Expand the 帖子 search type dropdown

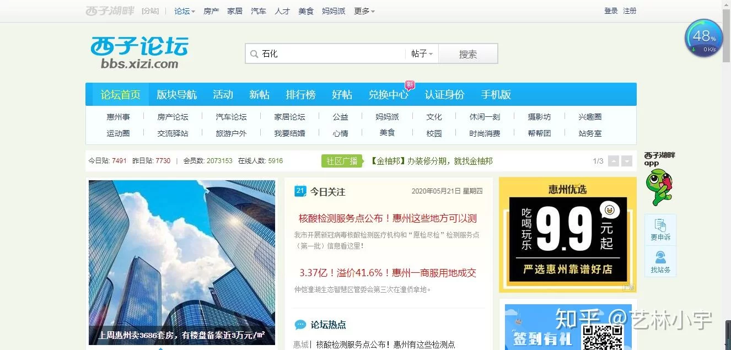[422, 54]
